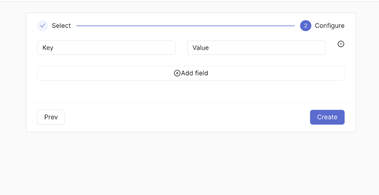Focus the Key input field
Image resolution: width=379 pixels, height=195 pixels.
point(106,48)
